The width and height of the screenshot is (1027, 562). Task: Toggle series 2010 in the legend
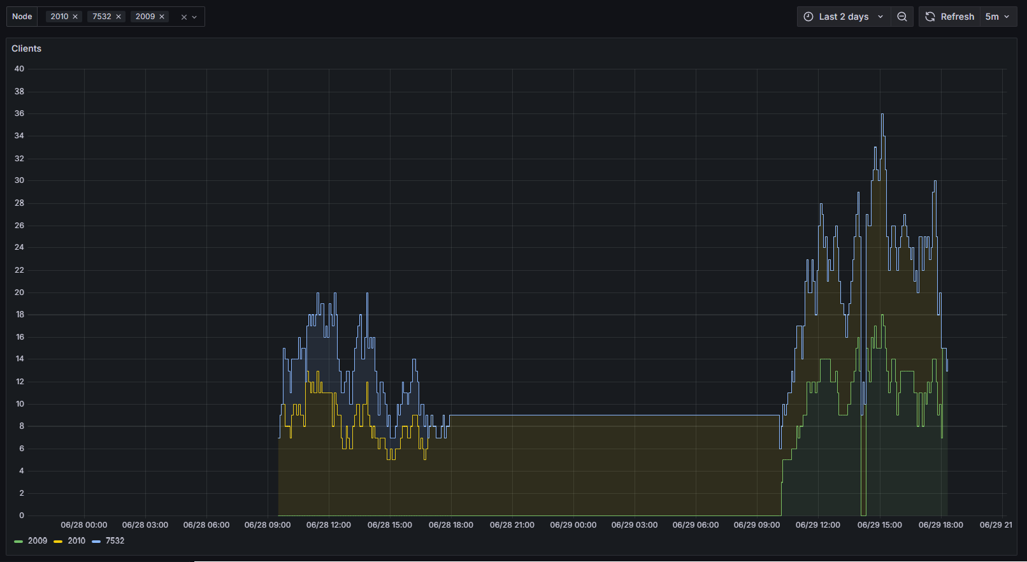[76, 541]
